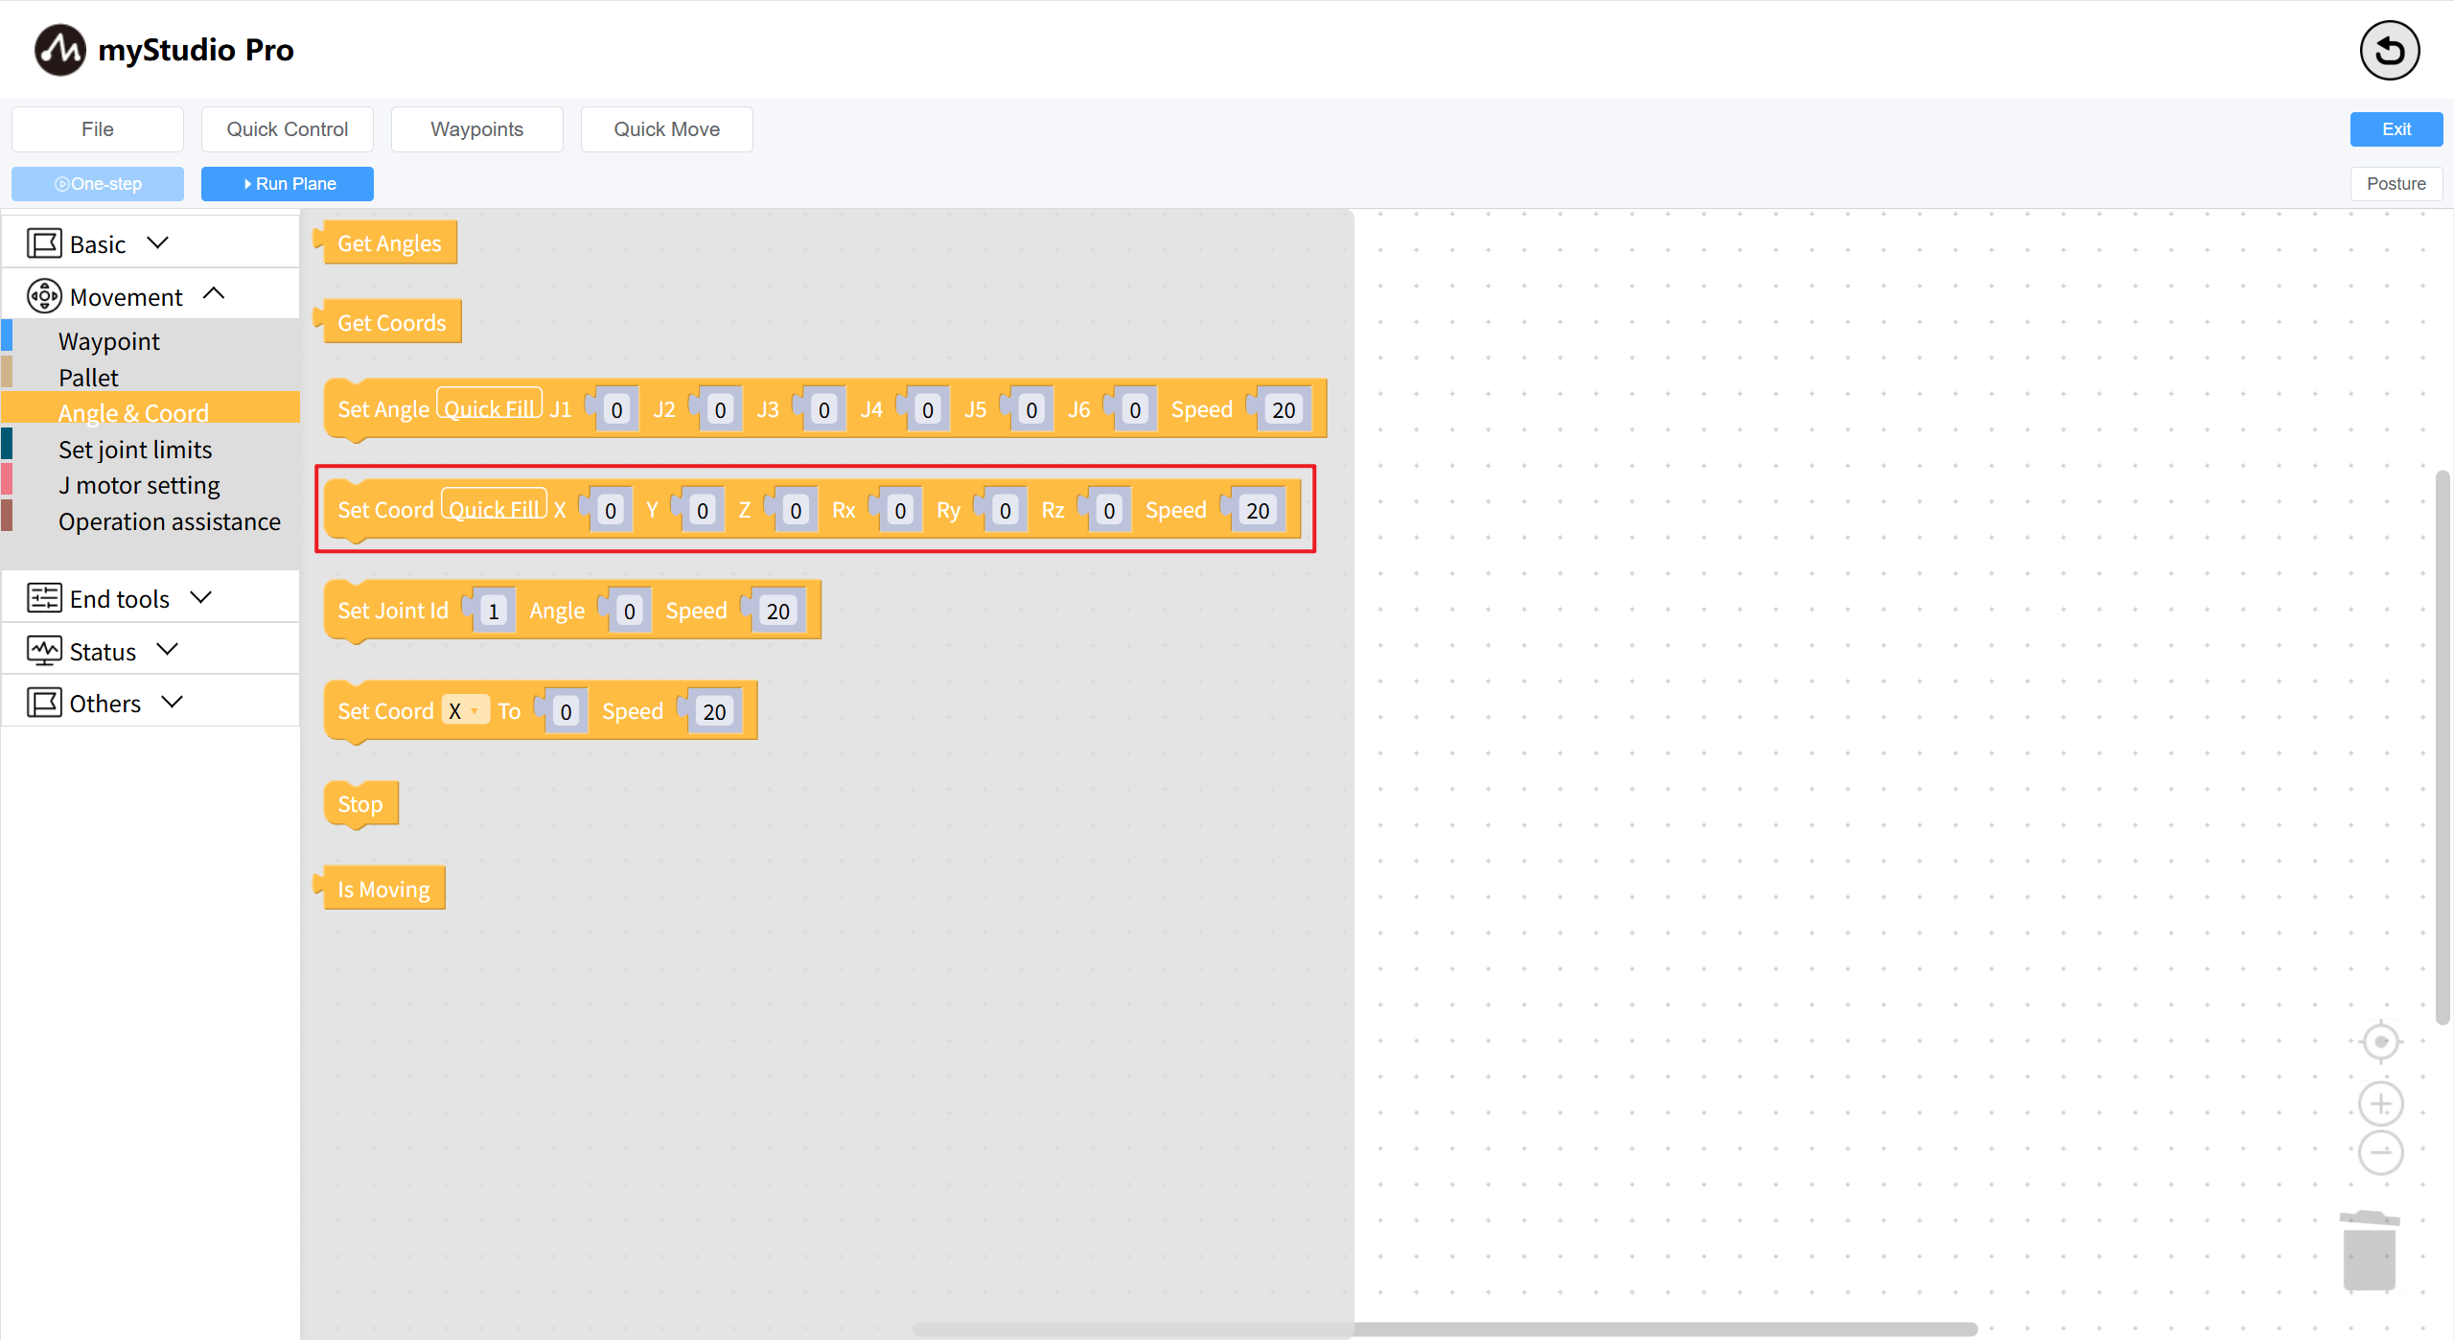Image resolution: width=2454 pixels, height=1340 pixels.
Task: Collapse the Movement category chevron
Action: click(x=214, y=294)
